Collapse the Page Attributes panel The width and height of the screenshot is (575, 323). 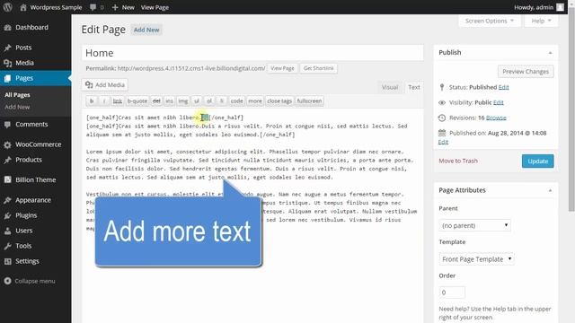point(550,190)
